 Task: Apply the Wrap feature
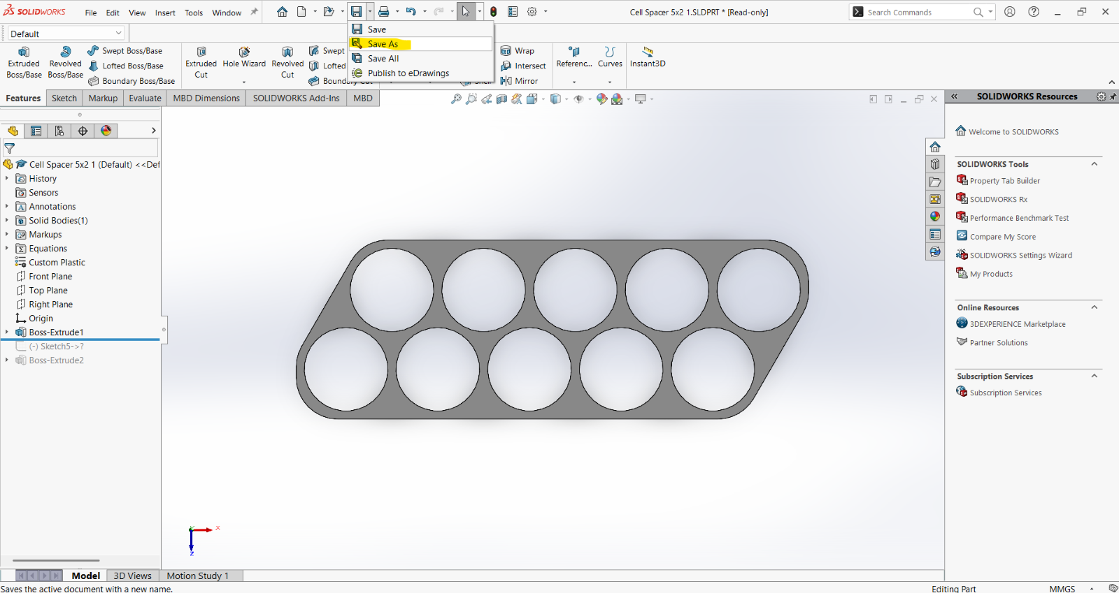tap(518, 51)
